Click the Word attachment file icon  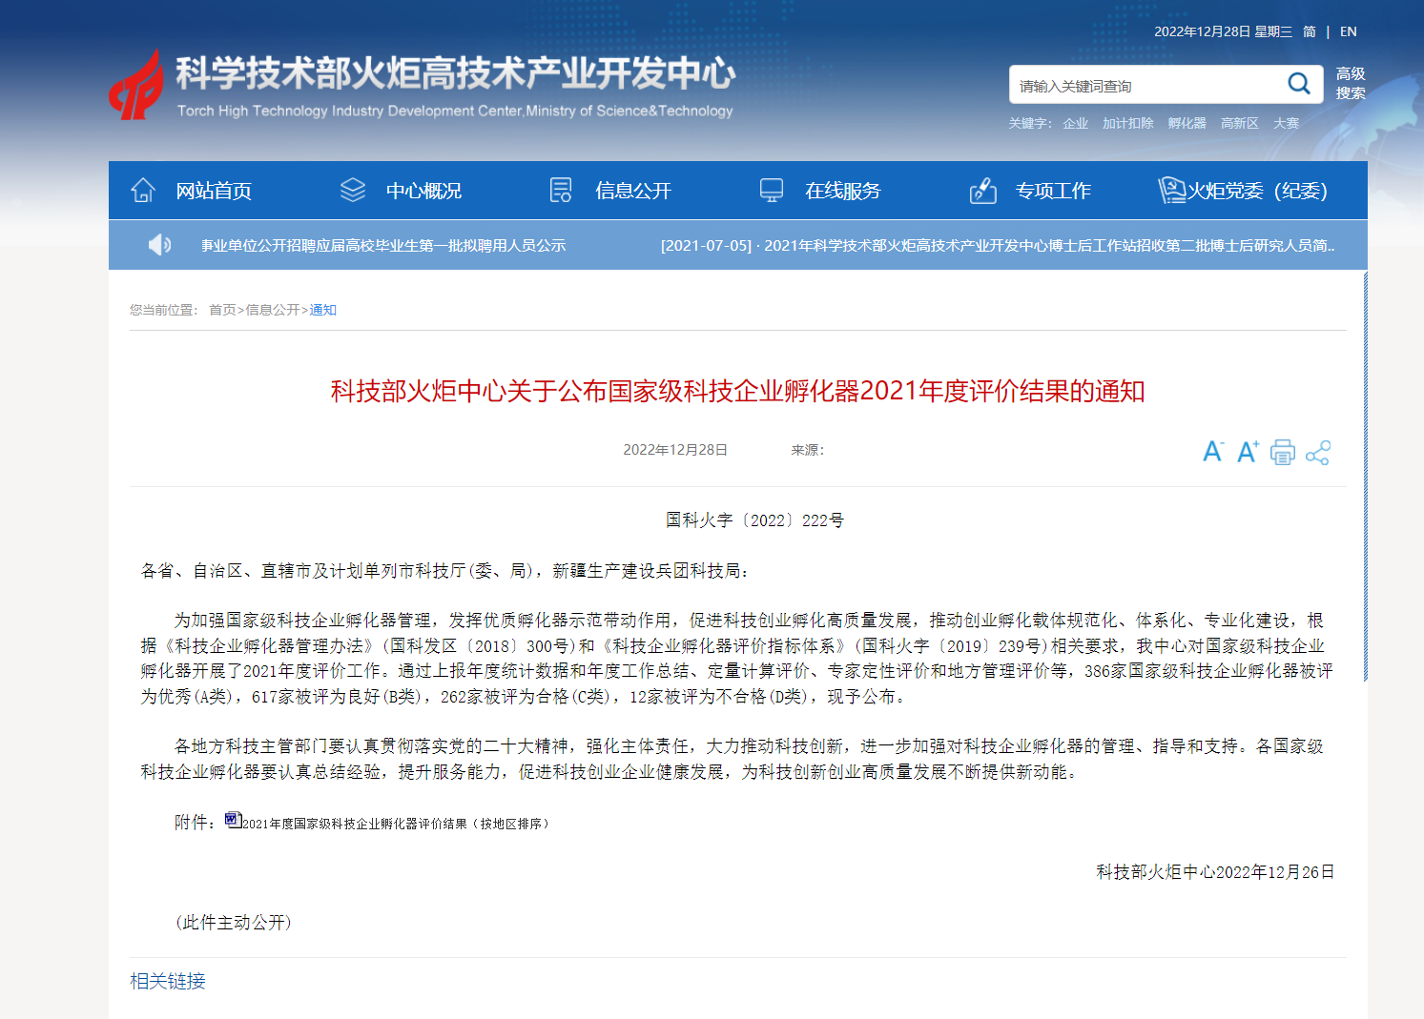(233, 820)
